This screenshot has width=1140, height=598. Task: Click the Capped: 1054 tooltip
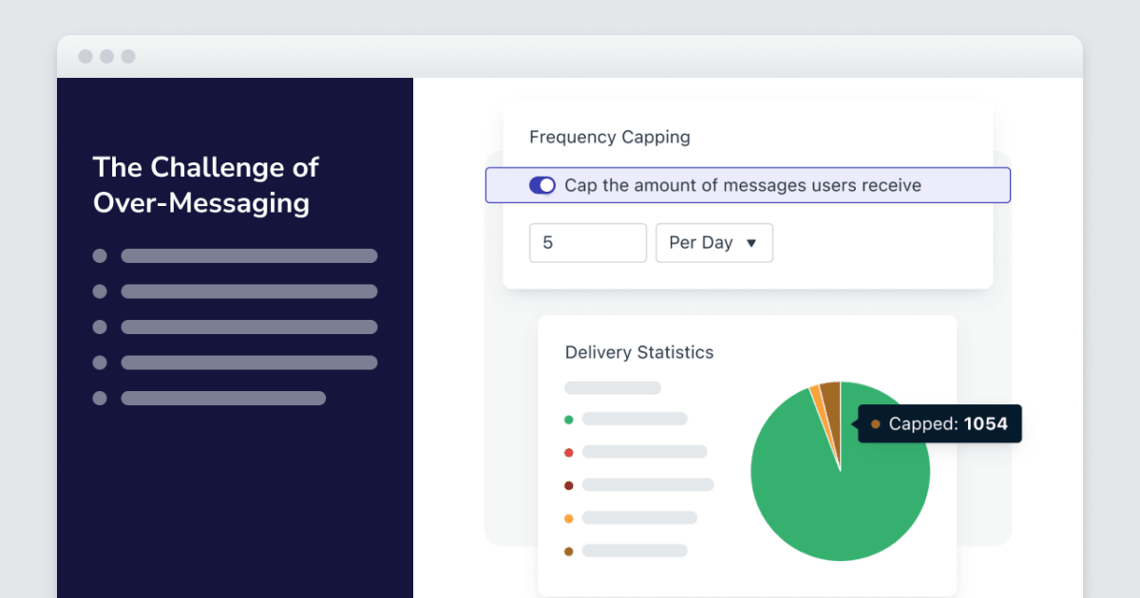[x=939, y=424]
